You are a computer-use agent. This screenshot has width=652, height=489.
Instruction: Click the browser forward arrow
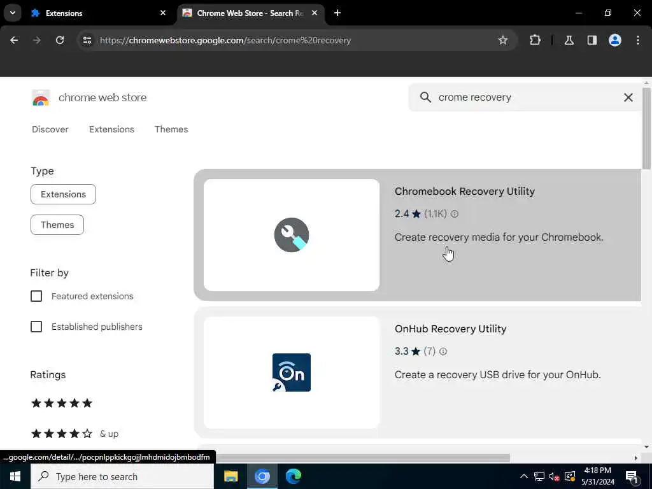tap(36, 40)
